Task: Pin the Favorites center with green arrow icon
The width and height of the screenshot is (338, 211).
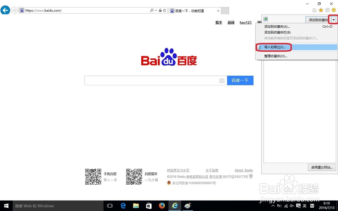Action: pos(266,19)
